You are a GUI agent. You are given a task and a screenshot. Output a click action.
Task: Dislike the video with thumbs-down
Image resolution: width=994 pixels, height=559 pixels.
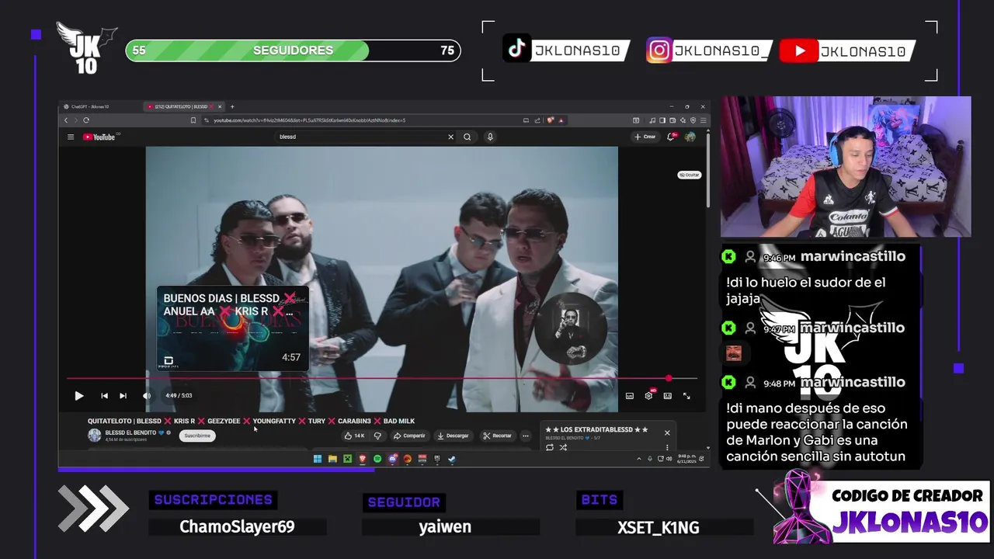pos(377,436)
